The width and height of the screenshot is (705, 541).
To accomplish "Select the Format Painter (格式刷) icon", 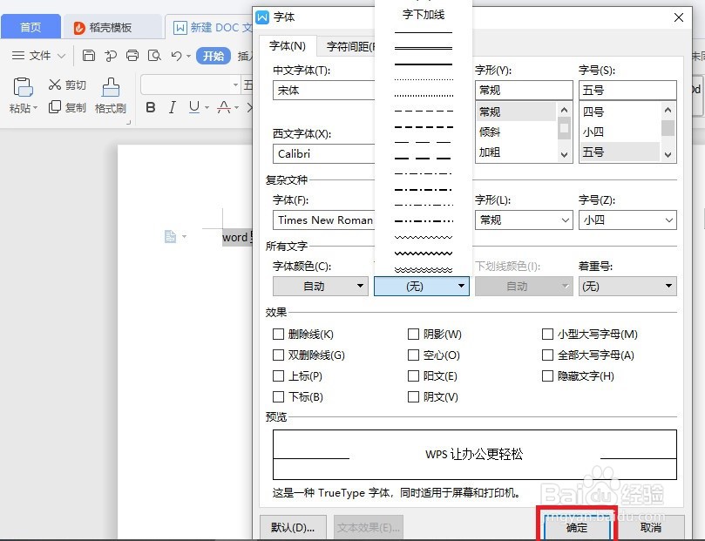I will pos(111,87).
